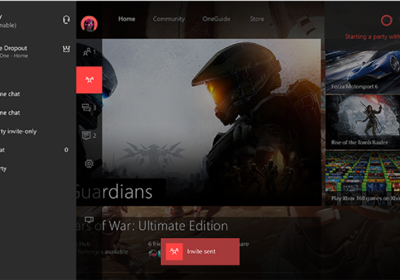Open the Settings gear icon
Image resolution: width=400 pixels, height=280 pixels.
click(89, 163)
